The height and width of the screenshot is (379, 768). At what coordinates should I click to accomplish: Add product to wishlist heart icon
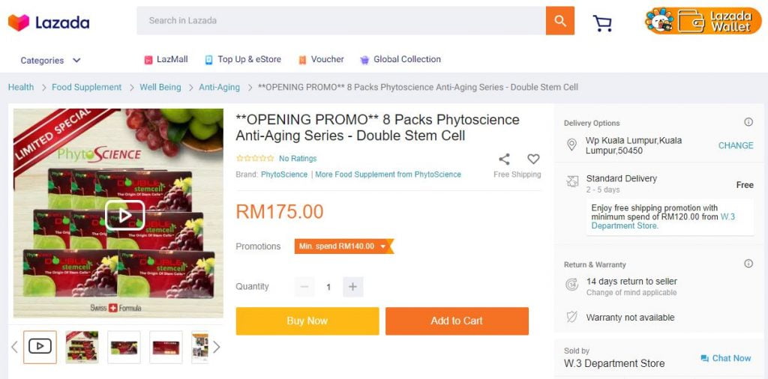533,159
